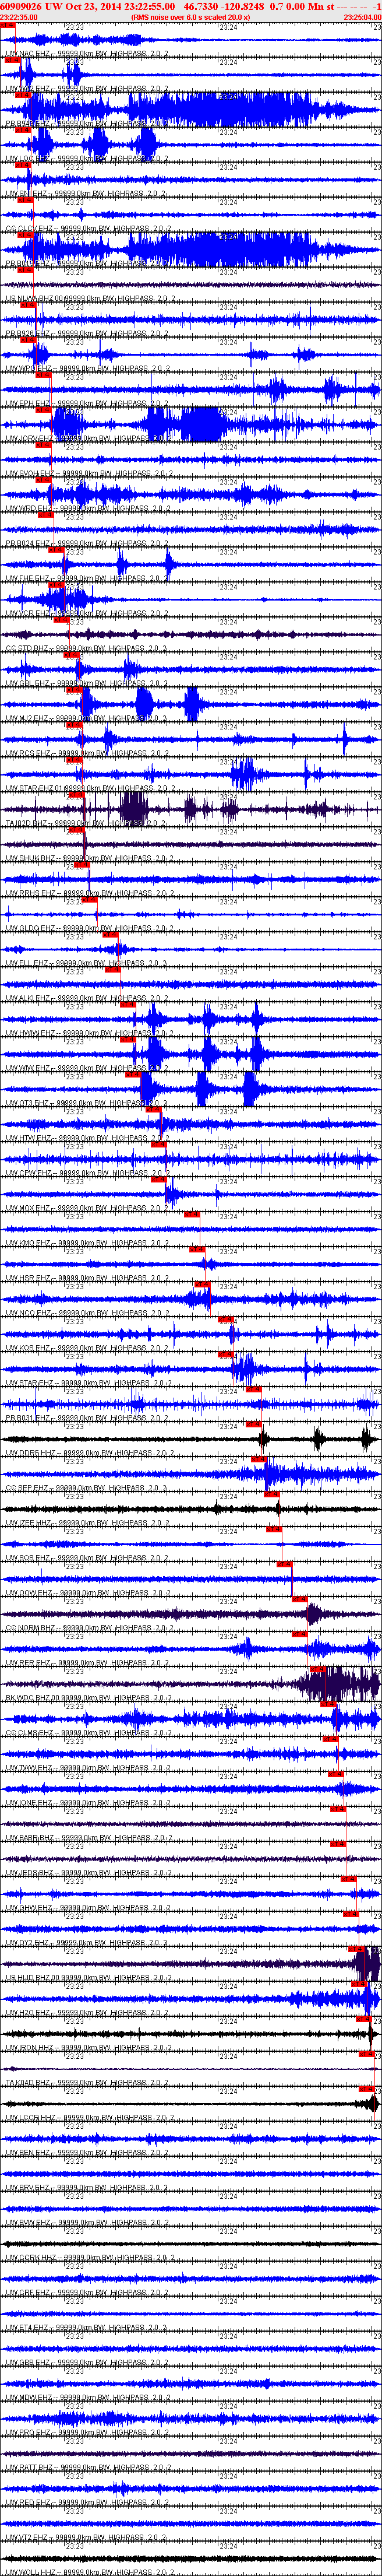Select the UW.RCS EHZ station label
Screen dimensions: 382x2576
87,753
